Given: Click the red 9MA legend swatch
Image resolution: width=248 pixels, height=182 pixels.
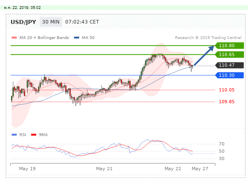Looking at the screenshot, I should [34, 135].
